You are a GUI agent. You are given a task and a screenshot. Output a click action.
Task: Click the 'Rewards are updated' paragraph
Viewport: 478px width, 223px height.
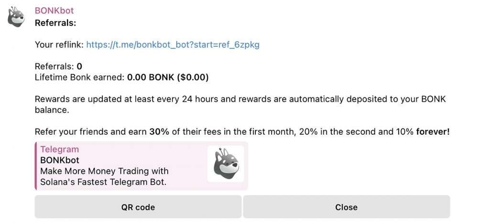pos(240,105)
